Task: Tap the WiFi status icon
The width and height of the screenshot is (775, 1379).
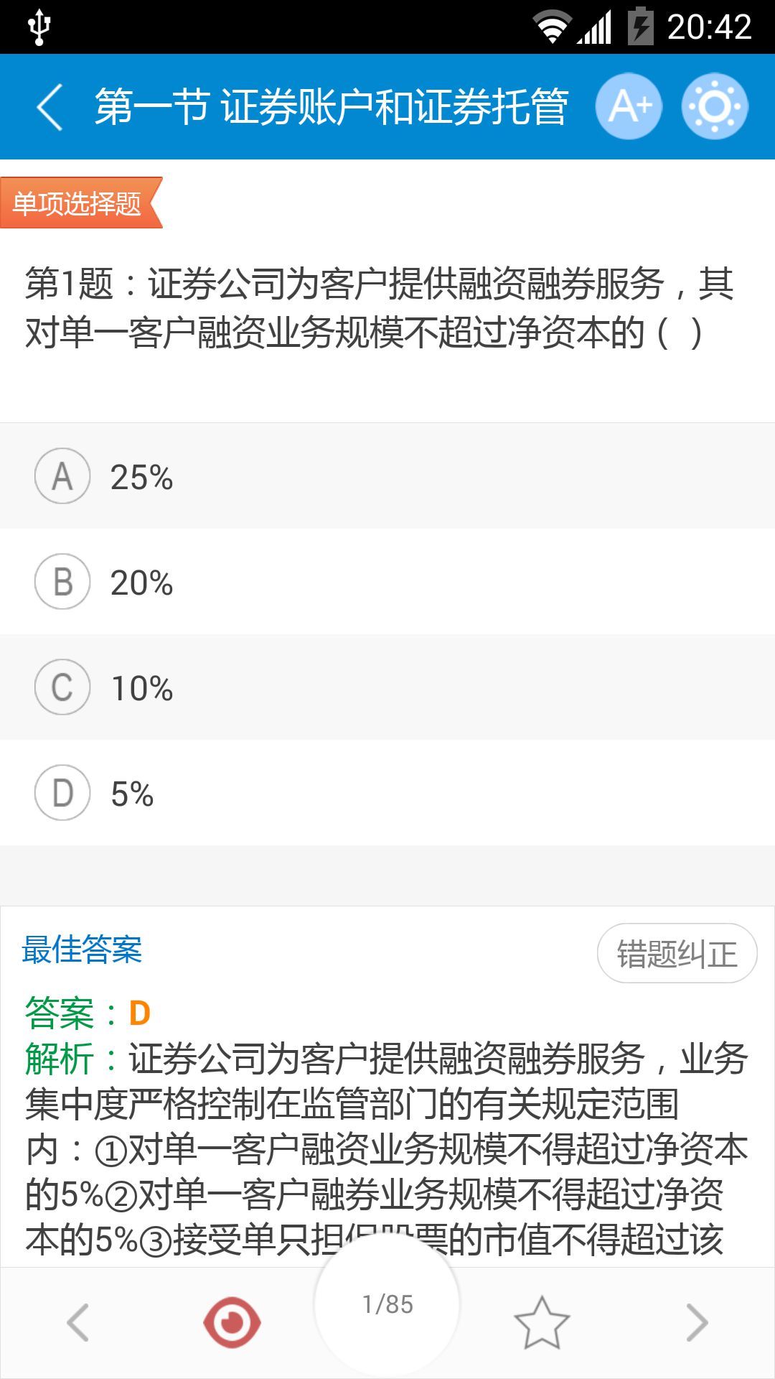Action: click(551, 27)
